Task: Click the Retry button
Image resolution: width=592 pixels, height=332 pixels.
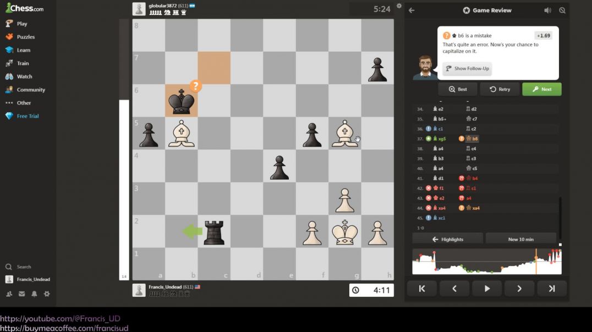Action: pos(500,90)
